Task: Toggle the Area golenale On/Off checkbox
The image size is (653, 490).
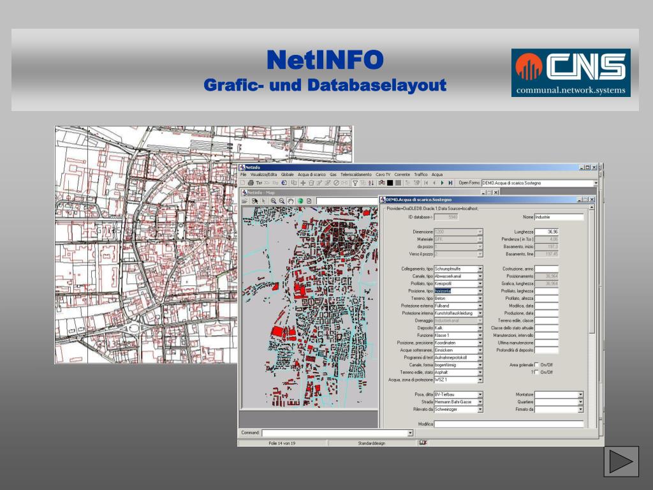Action: click(537, 365)
